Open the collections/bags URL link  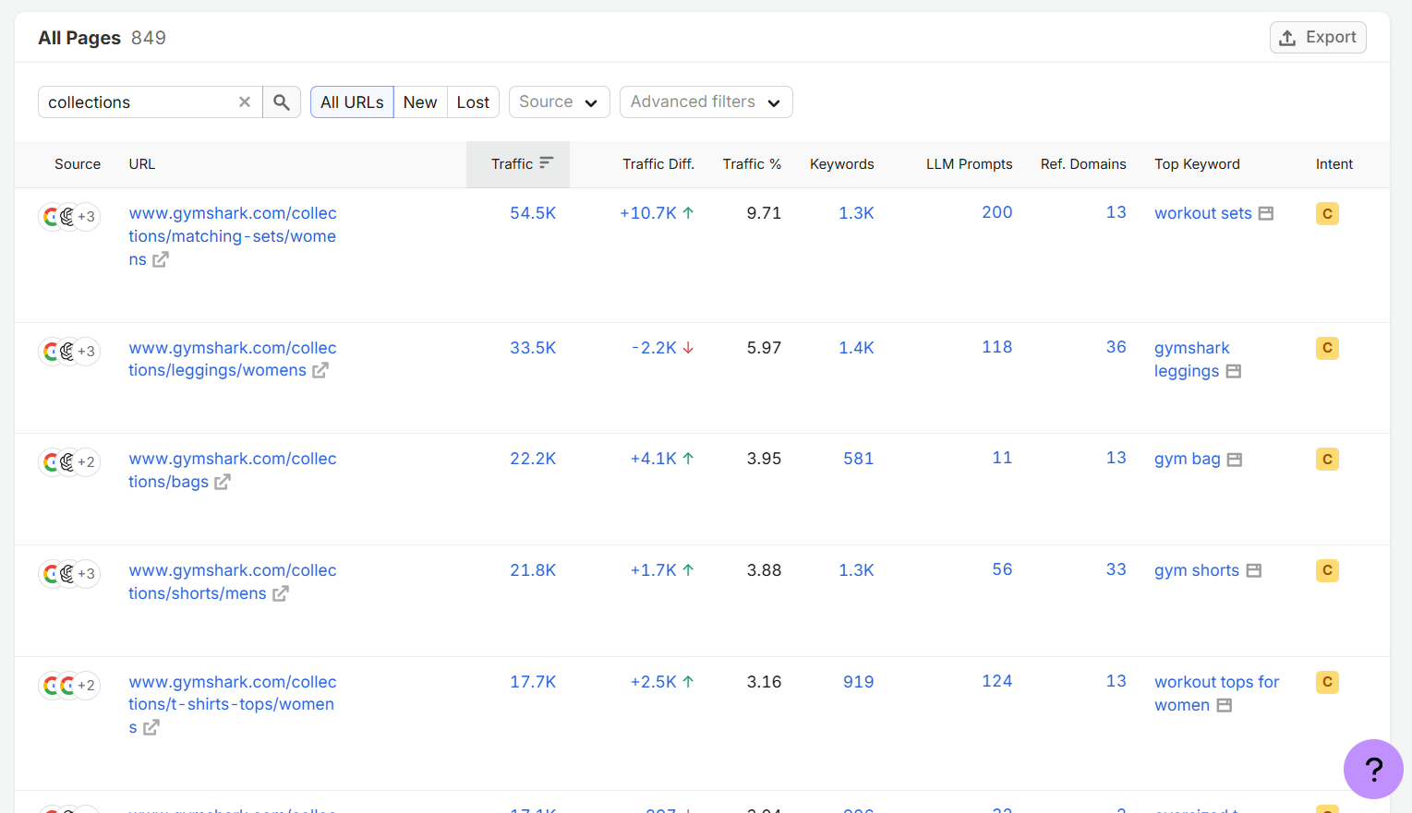tap(232, 471)
